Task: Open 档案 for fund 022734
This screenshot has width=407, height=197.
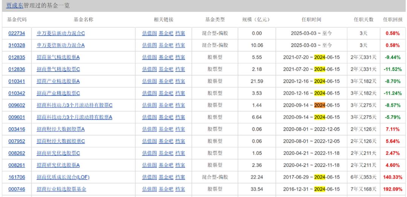Action: [x=180, y=33]
